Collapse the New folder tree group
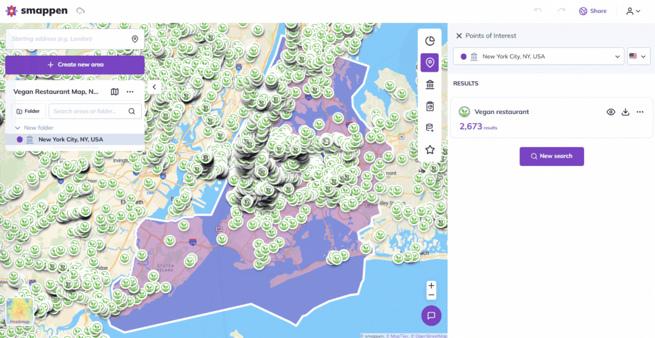Viewport: 655px width, 338px height. tap(17, 127)
